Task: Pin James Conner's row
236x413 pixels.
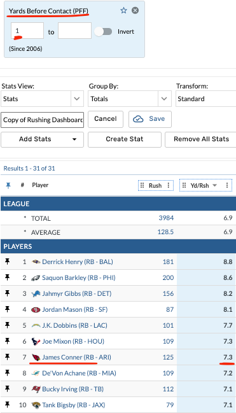Action: coord(8,357)
